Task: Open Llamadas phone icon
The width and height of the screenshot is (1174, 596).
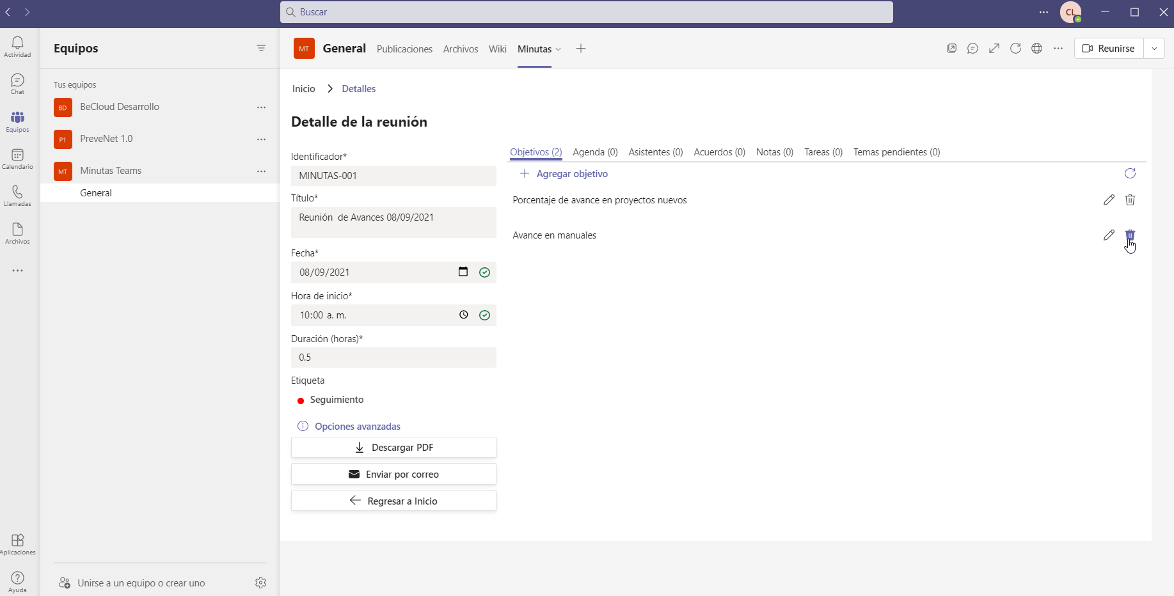Action: tap(17, 196)
